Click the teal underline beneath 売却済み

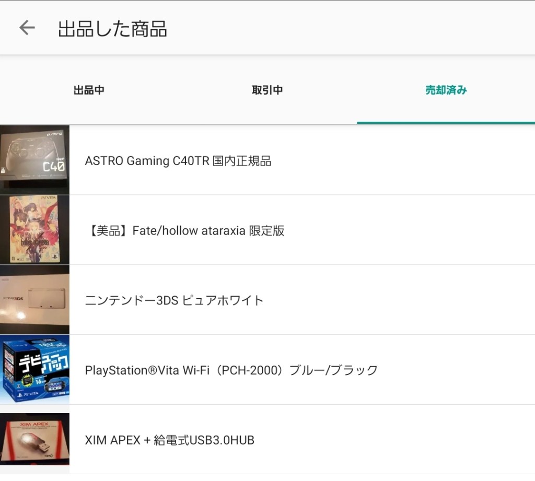(446, 123)
